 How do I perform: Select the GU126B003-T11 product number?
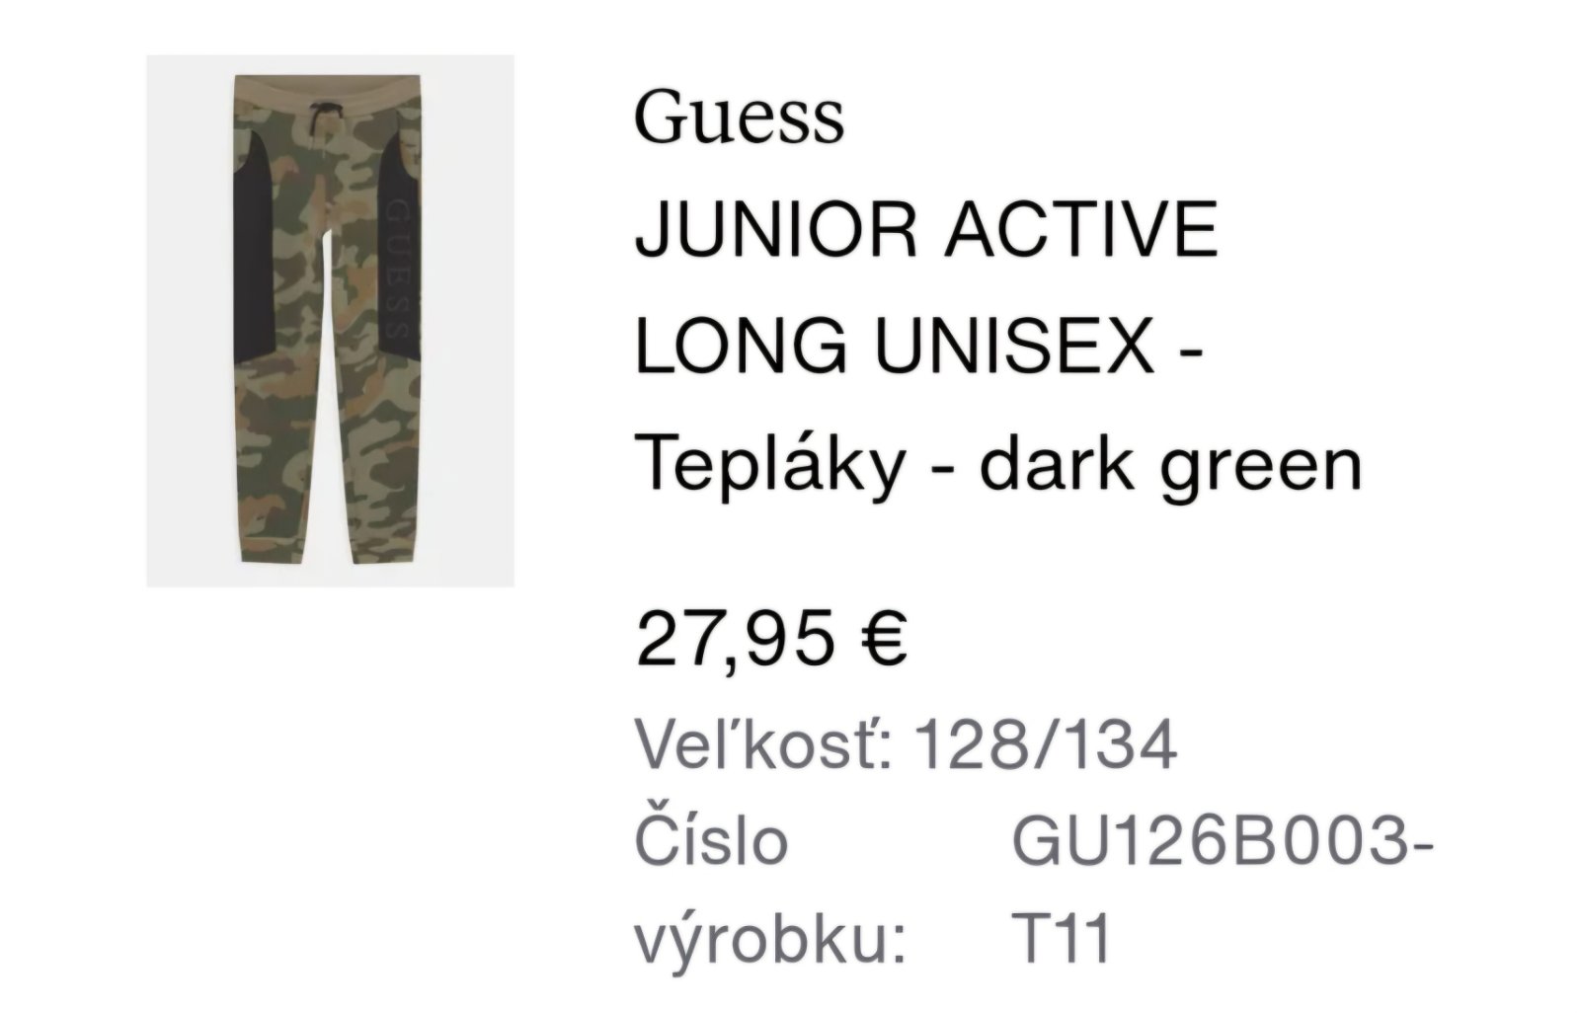1222,891
